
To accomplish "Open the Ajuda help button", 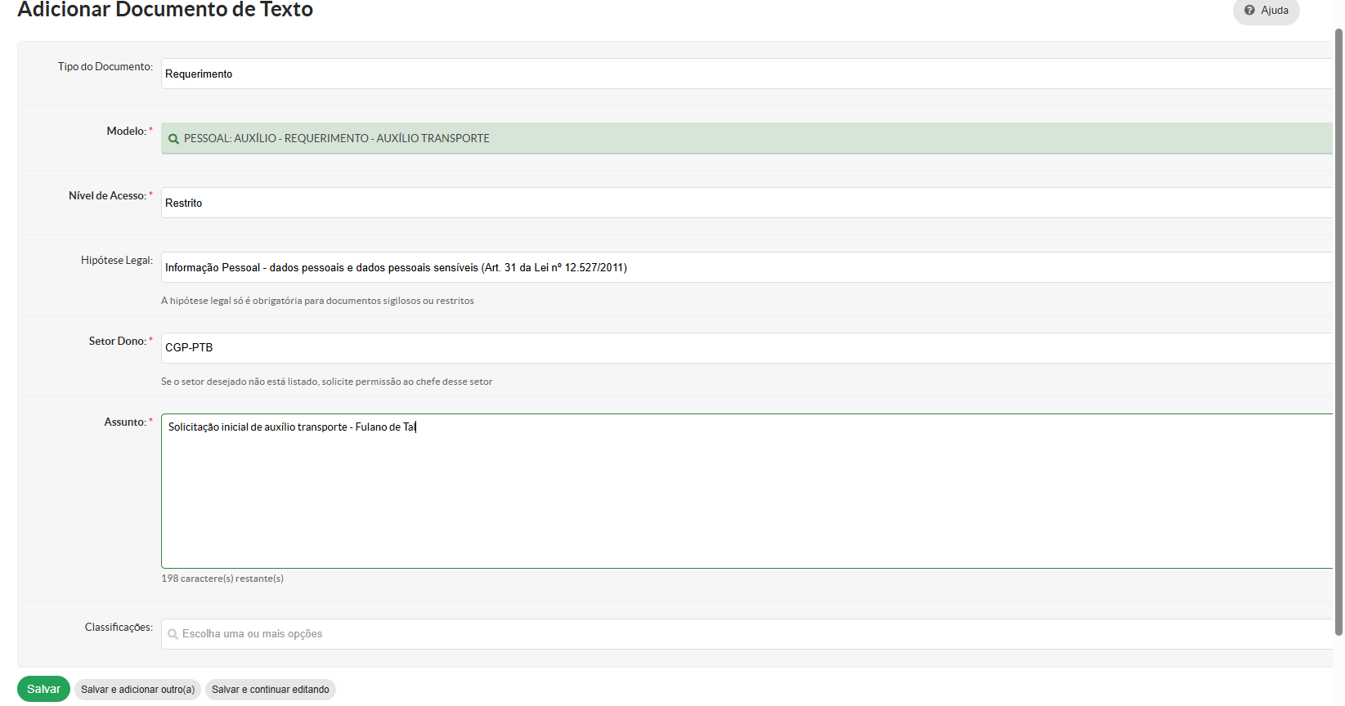I will tap(1266, 11).
